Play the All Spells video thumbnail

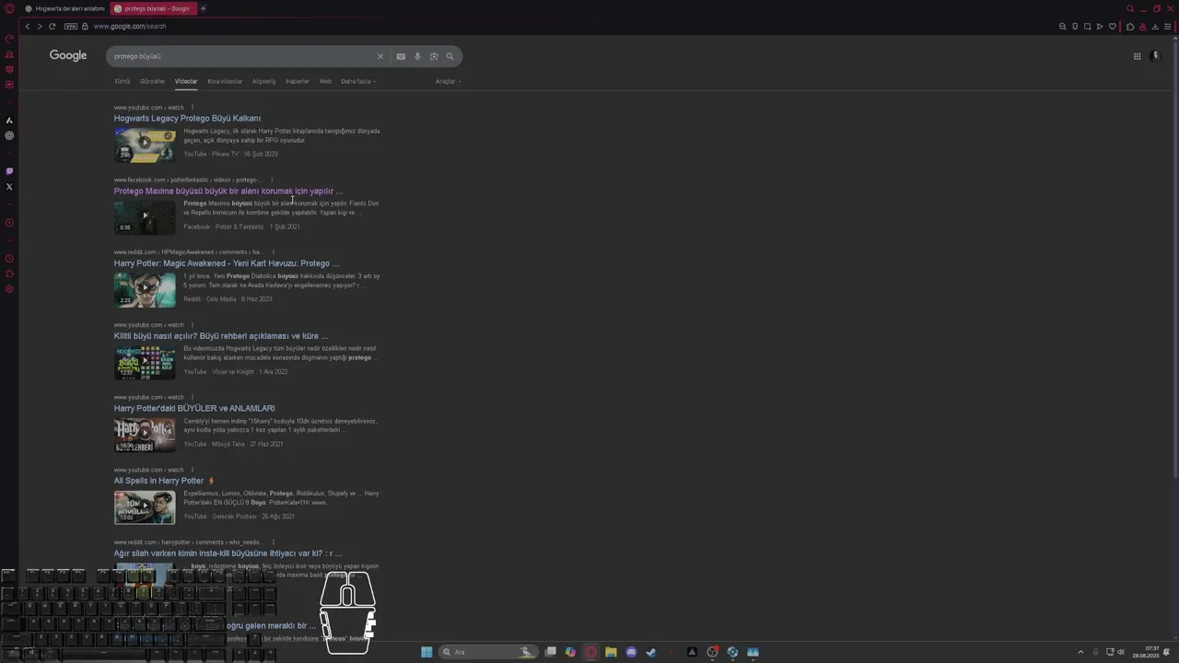click(145, 506)
